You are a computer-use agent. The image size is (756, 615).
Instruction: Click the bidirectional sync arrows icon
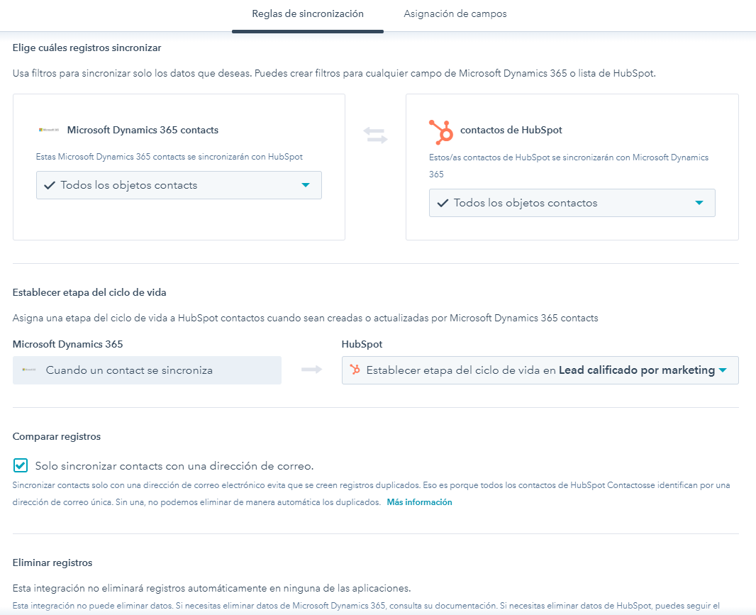pyautogui.click(x=375, y=135)
